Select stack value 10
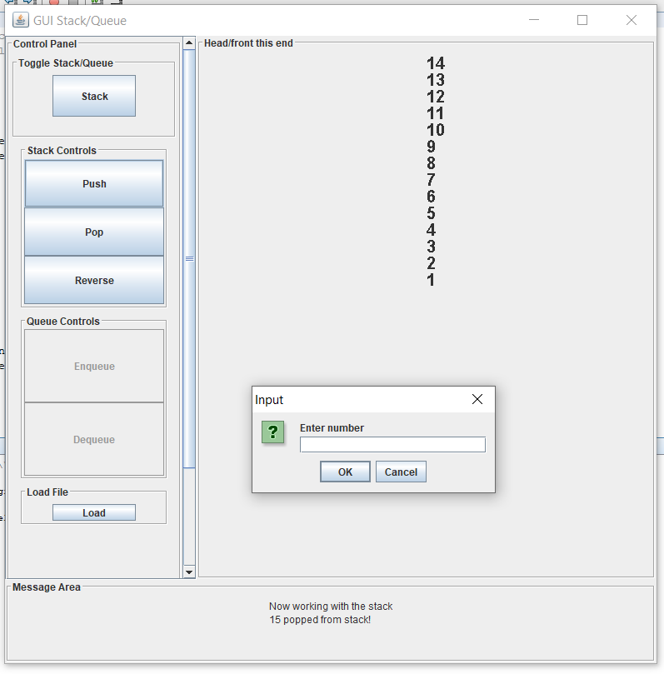This screenshot has width=664, height=674. [x=436, y=130]
